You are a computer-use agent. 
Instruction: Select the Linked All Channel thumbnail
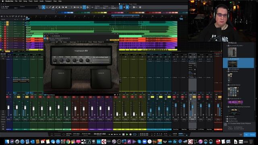tap(233, 91)
